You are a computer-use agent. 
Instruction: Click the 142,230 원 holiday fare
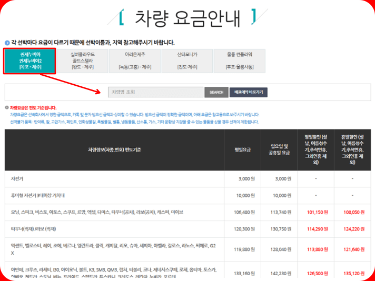pyautogui.click(x=281, y=273)
